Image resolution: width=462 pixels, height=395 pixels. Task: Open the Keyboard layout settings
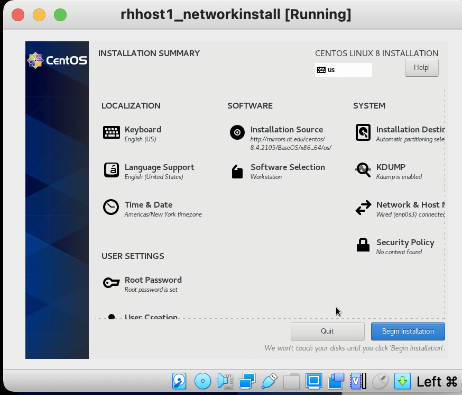coord(132,133)
